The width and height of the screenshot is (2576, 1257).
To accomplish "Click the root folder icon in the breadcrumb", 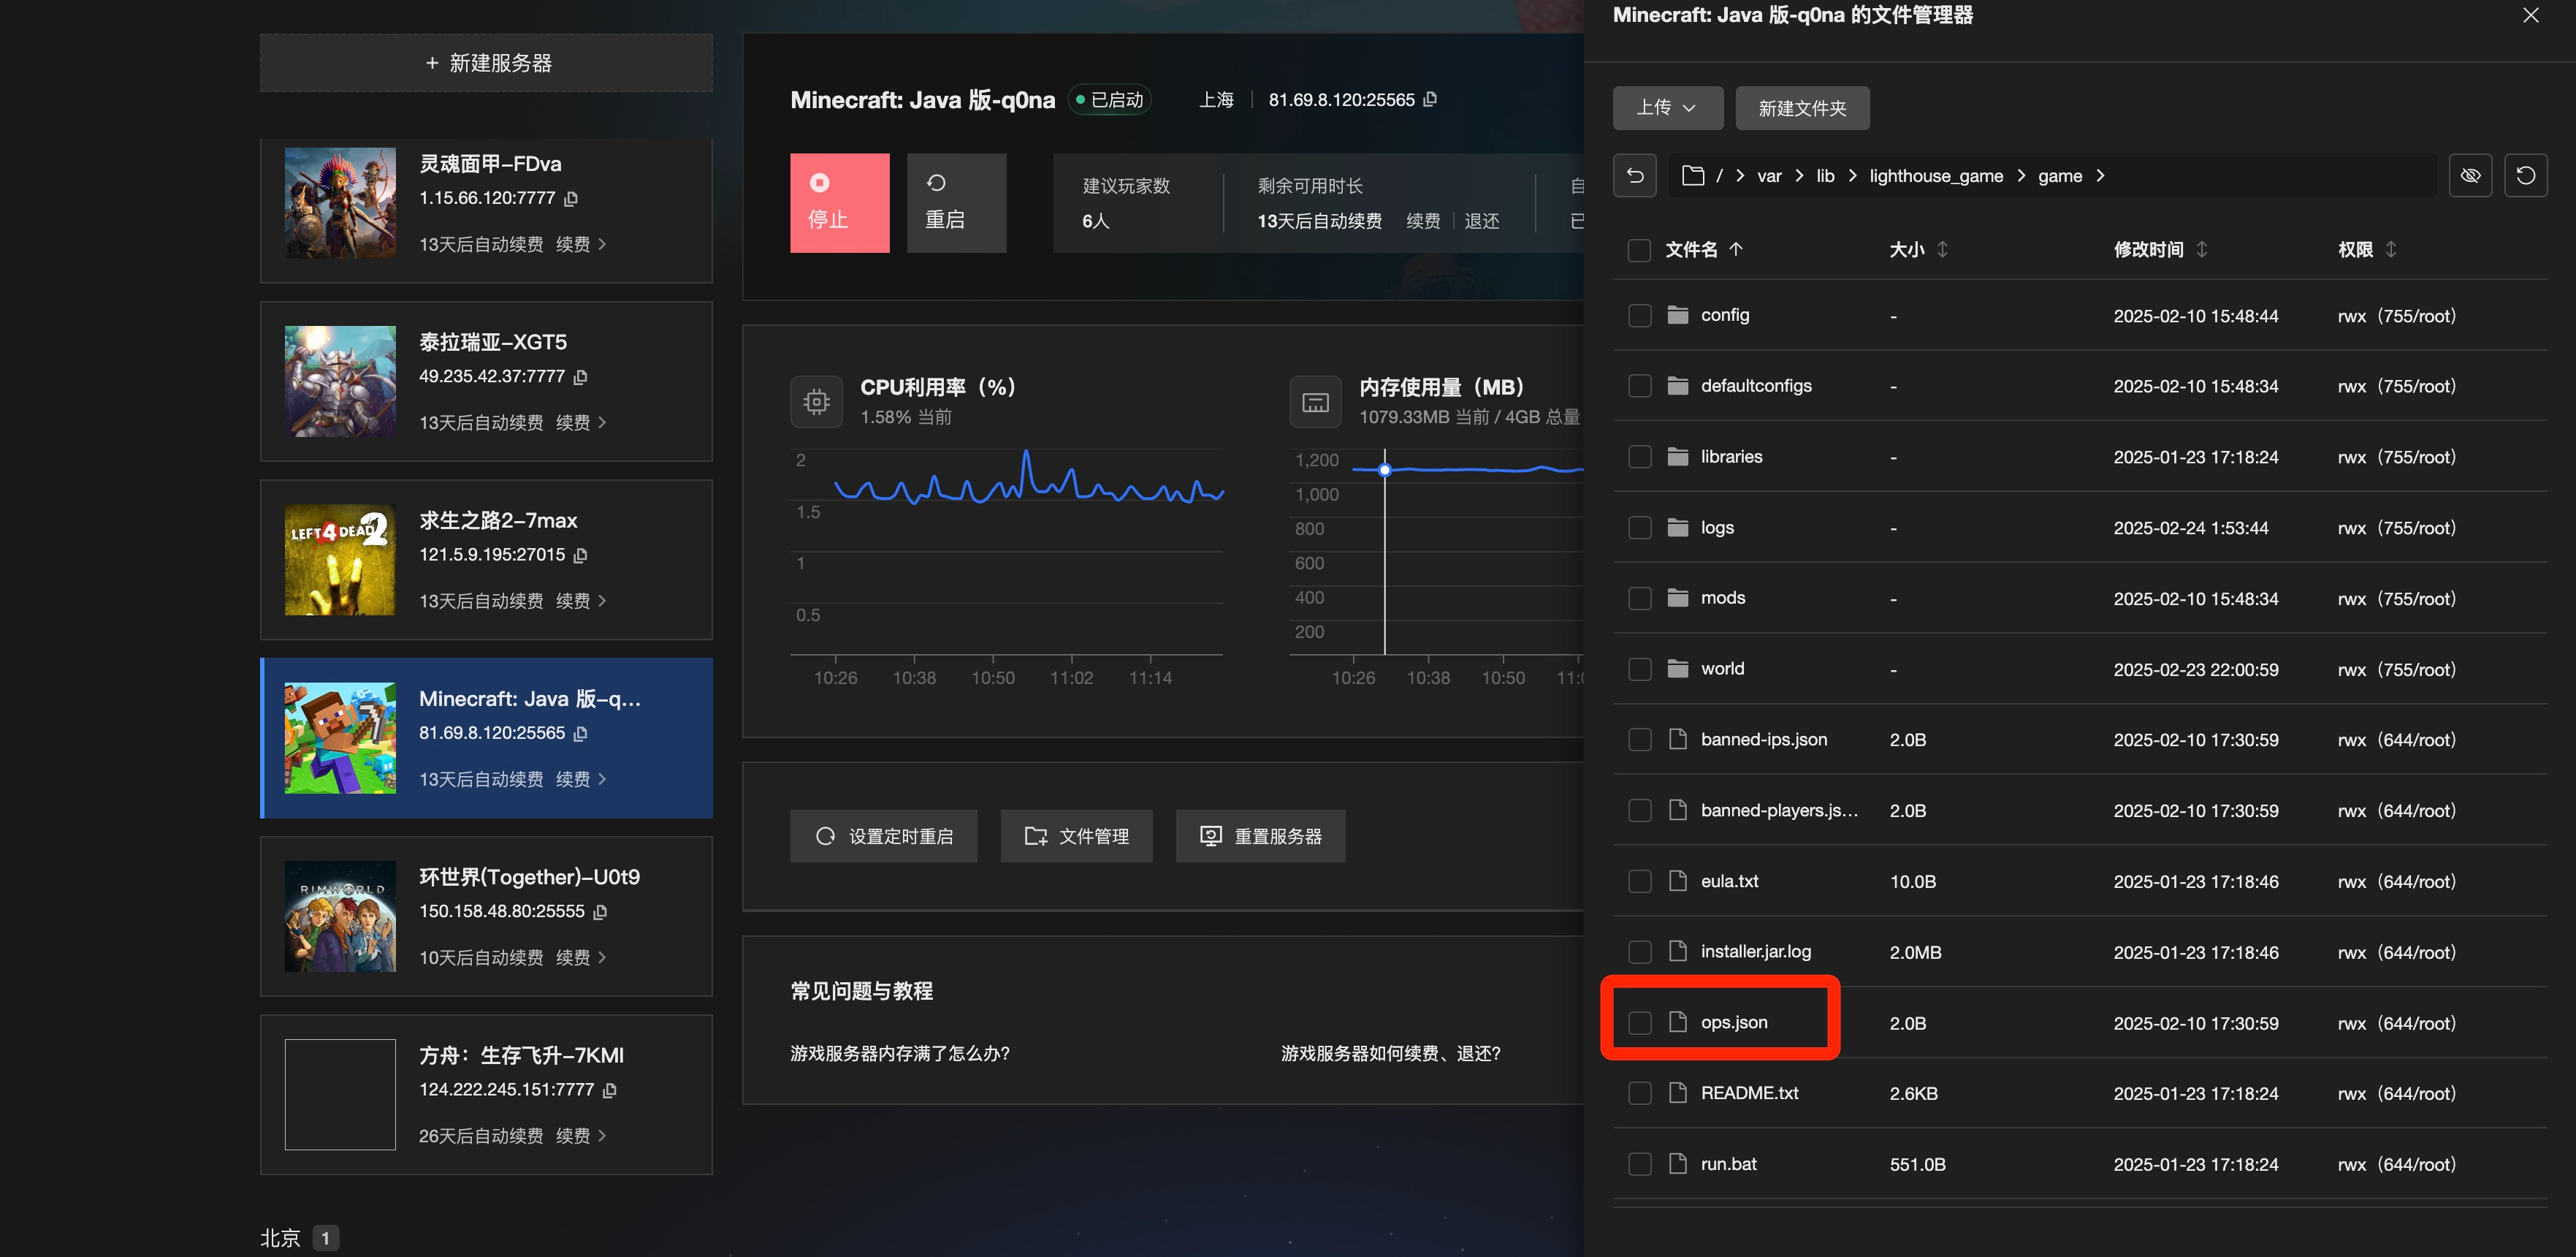I will coord(1692,176).
